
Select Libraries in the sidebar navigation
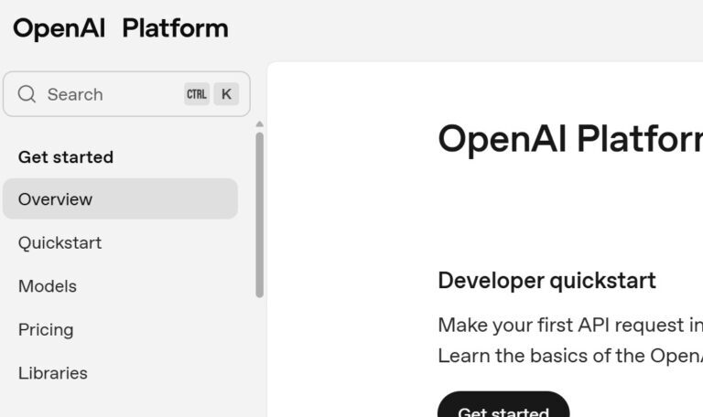[53, 373]
